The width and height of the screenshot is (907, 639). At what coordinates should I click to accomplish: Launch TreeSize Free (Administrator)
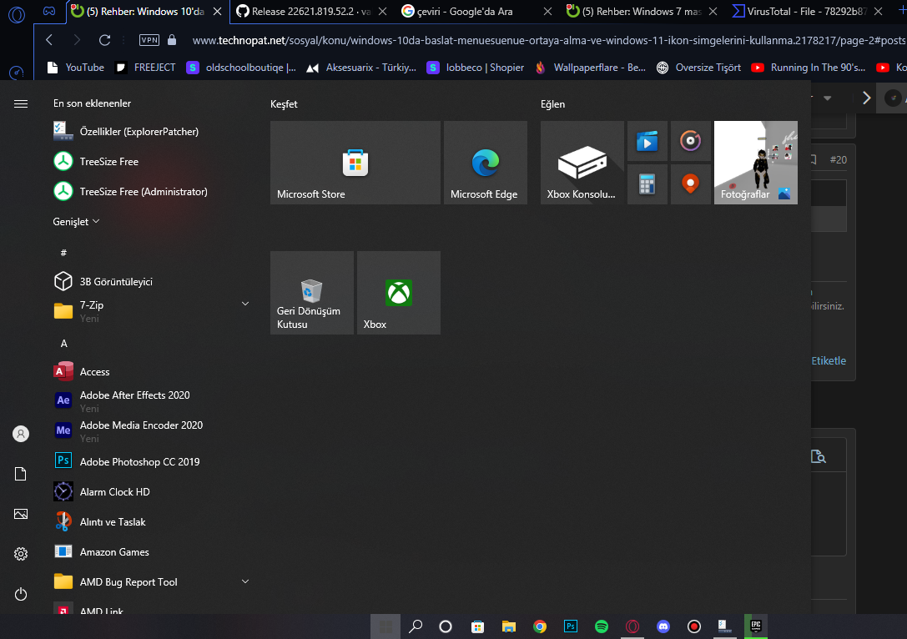coord(150,191)
